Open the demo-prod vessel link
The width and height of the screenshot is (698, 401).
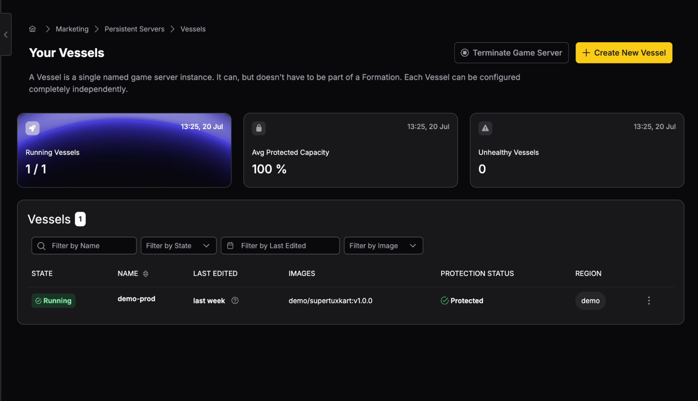click(136, 299)
